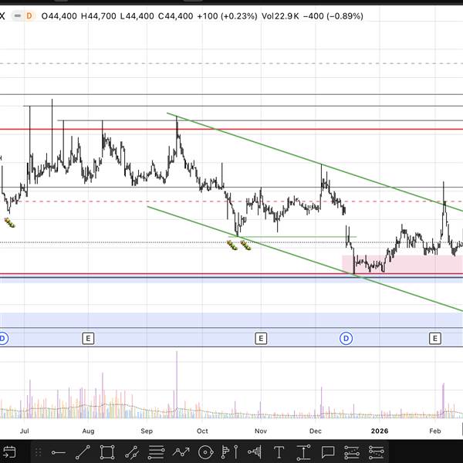This screenshot has height=463, width=463.
Task: Click the E earnings marker near November
Action: pyautogui.click(x=262, y=338)
